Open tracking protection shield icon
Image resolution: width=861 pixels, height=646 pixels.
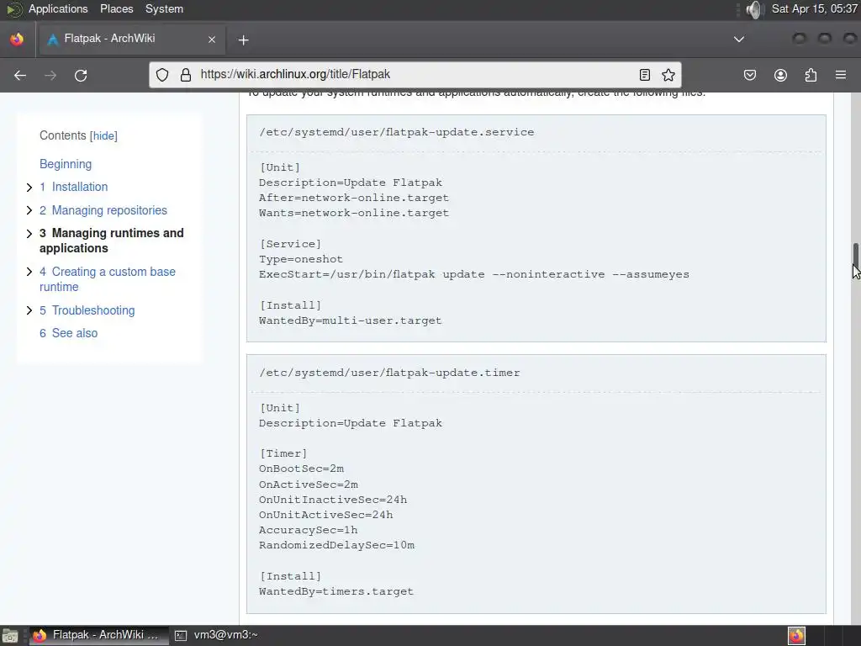[162, 75]
